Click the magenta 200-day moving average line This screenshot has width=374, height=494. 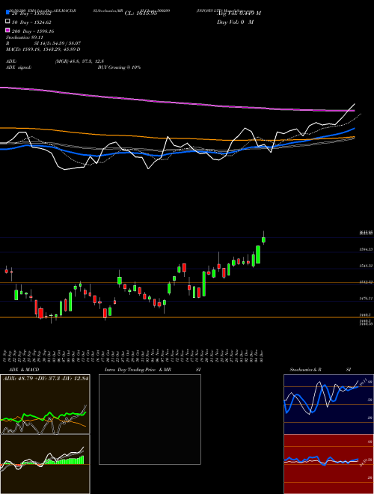point(177,103)
